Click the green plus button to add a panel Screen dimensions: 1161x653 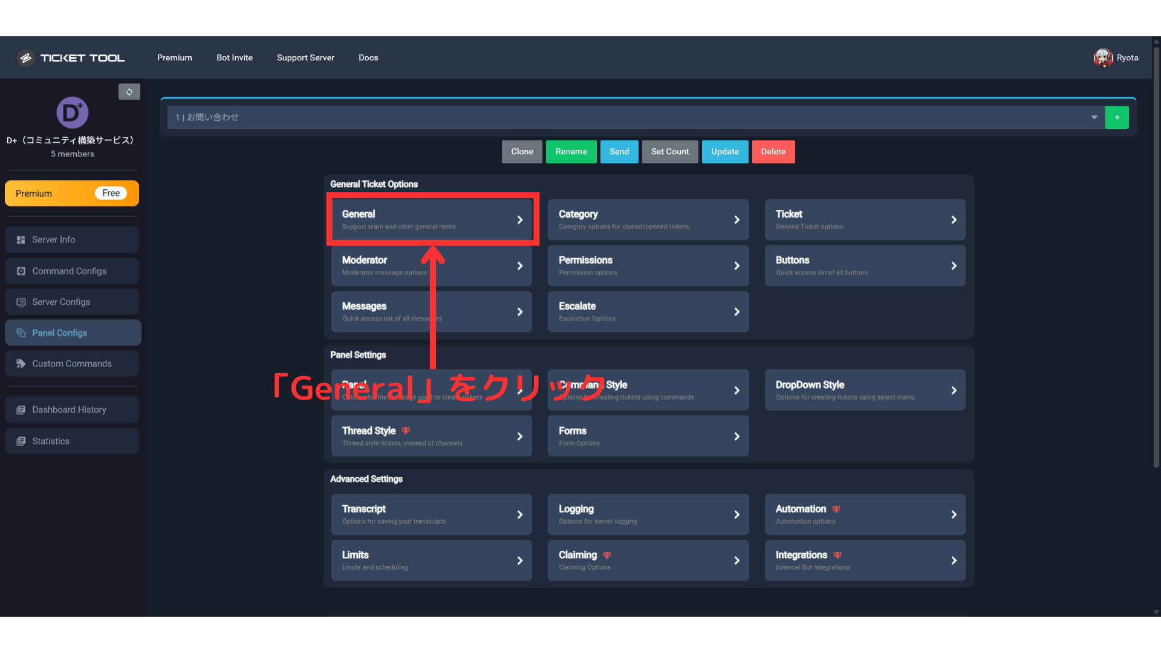(x=1117, y=117)
